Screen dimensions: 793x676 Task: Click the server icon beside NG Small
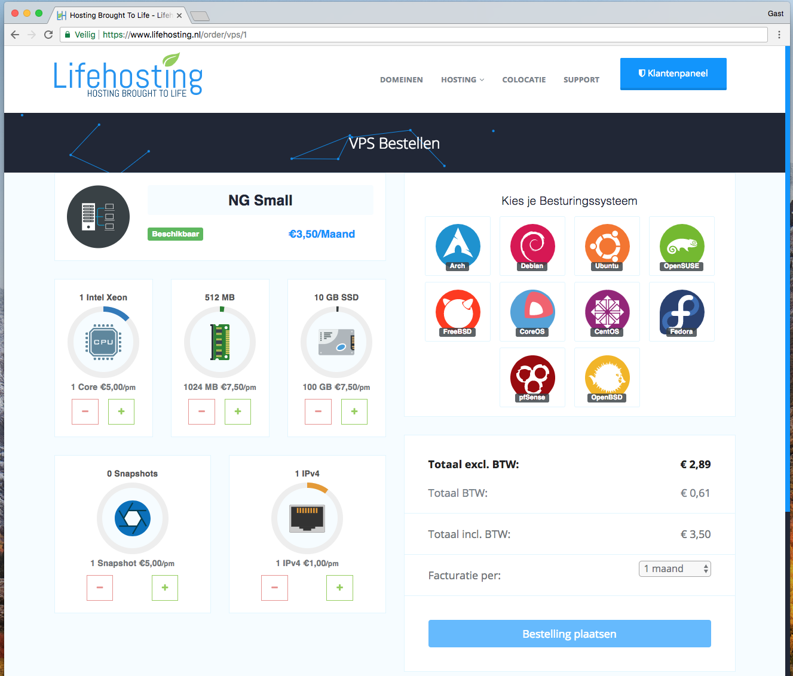click(x=98, y=217)
